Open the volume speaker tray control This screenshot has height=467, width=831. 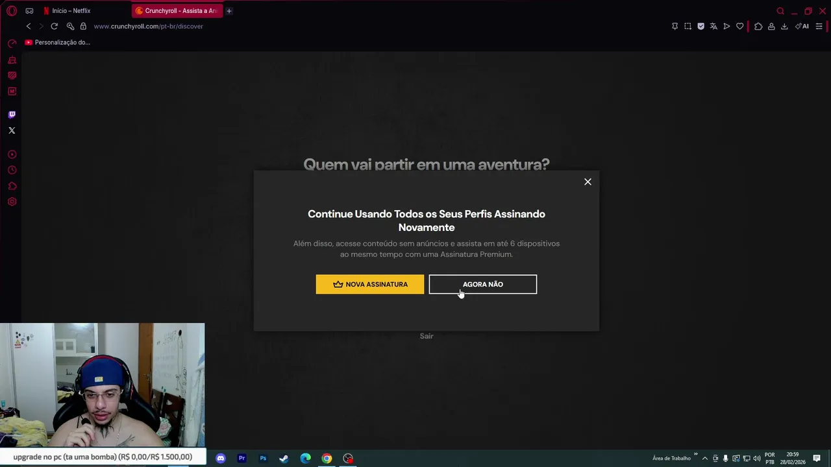[x=757, y=458]
